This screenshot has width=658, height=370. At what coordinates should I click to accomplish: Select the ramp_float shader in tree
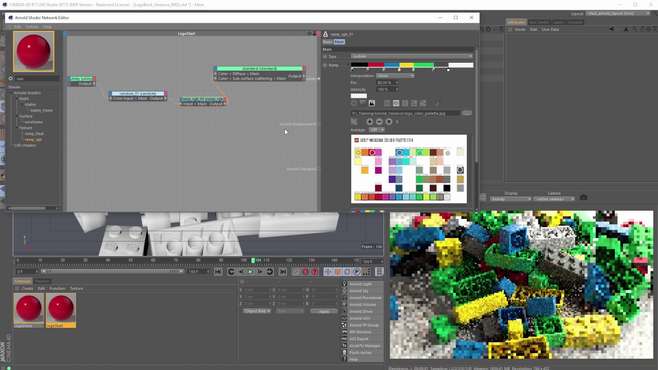coord(34,134)
